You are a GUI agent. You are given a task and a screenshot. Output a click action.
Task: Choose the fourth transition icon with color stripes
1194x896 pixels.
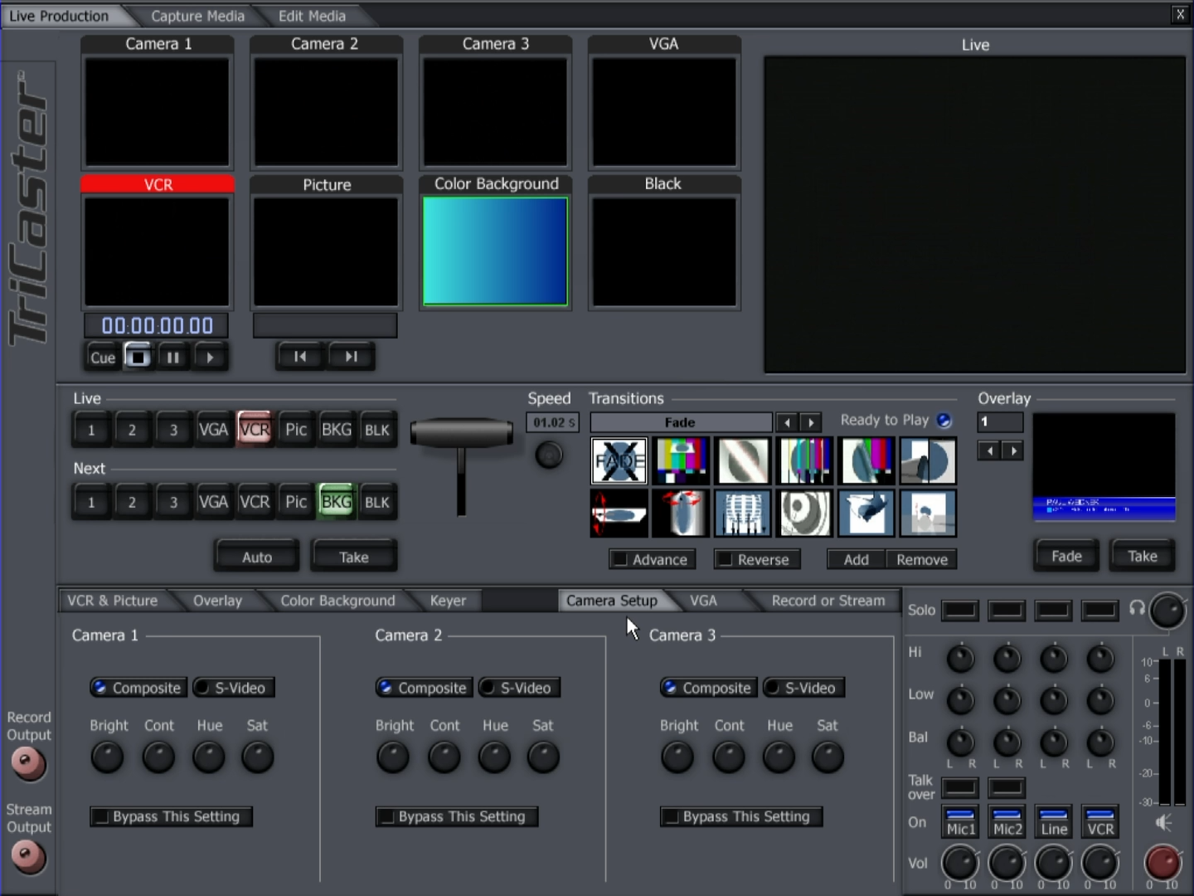pyautogui.click(x=805, y=460)
